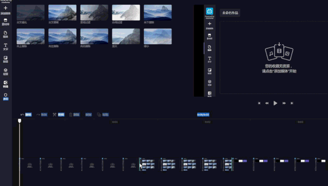This screenshot has width=328, height=186.
Task: Select the 放大 zoom-in transition thumbnail
Action: (126, 36)
